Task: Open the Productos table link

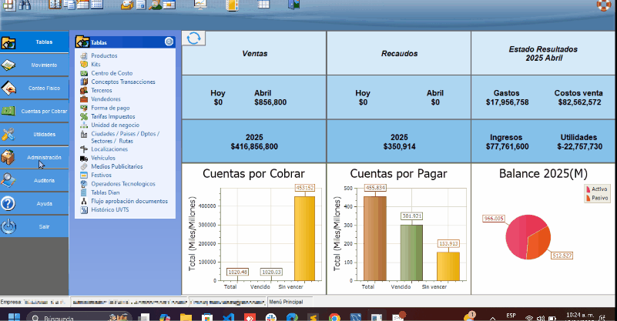Action: click(104, 56)
